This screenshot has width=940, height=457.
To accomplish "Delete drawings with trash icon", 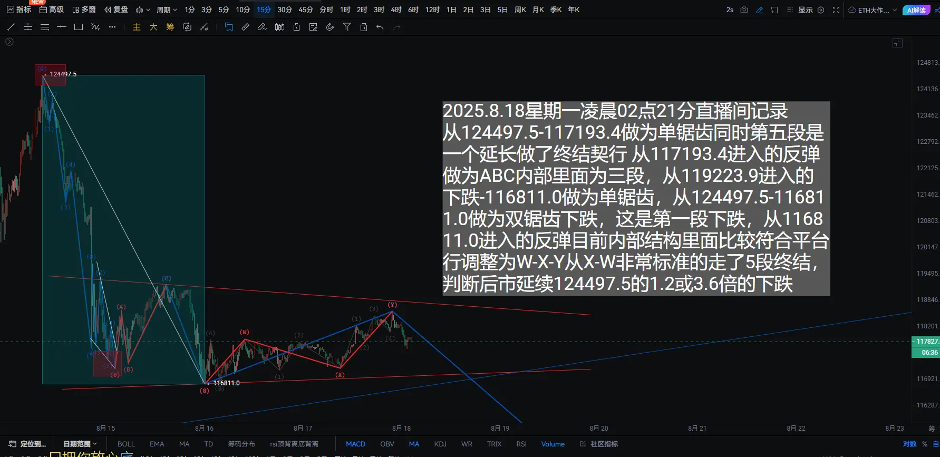I will [x=364, y=27].
